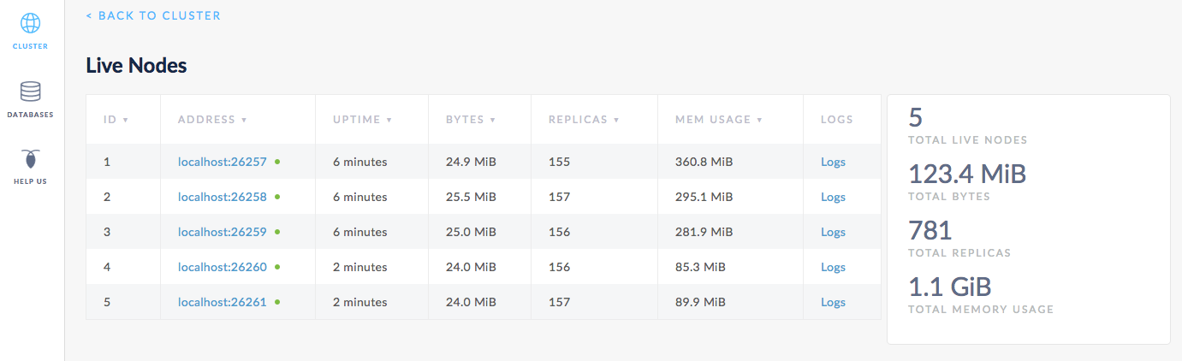Click the Help Us cockroach icon
Screen dimensions: 1182x361
[30, 159]
